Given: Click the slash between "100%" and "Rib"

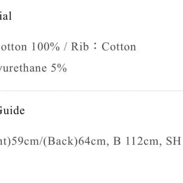Looking at the screenshot, I should [66, 47].
